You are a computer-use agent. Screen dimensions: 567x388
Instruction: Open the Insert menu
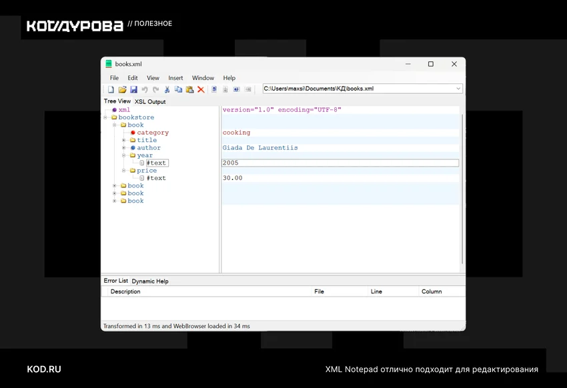pyautogui.click(x=175, y=78)
